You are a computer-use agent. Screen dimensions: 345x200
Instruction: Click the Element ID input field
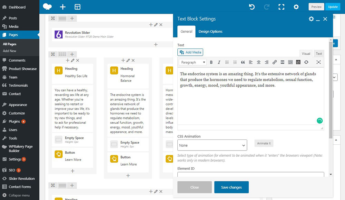[x=250, y=175]
